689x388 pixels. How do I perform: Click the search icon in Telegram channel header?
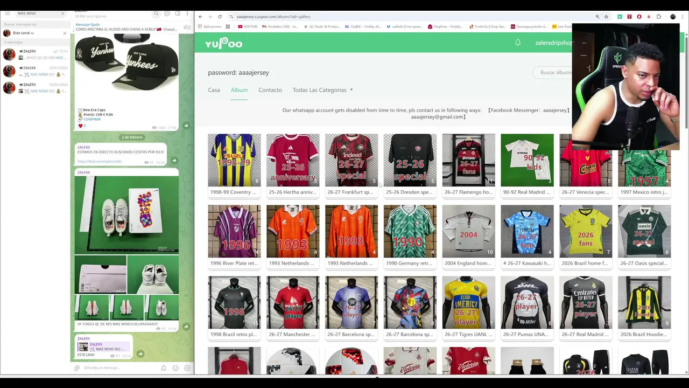click(x=156, y=13)
